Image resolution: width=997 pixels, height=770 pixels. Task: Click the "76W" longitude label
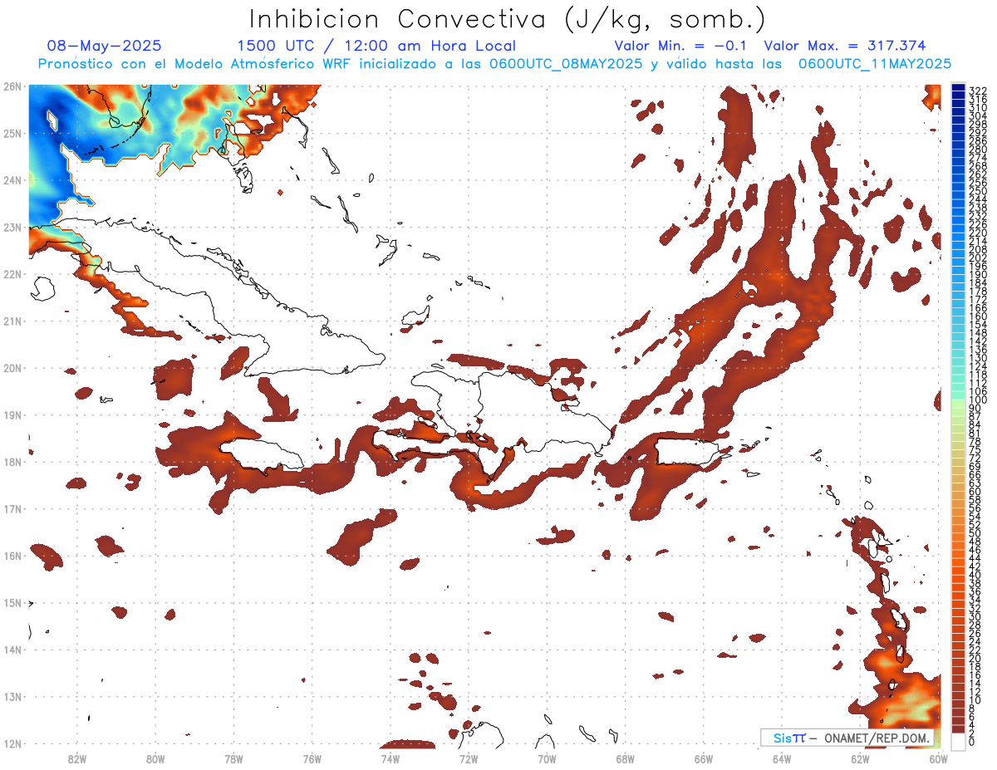312,758
